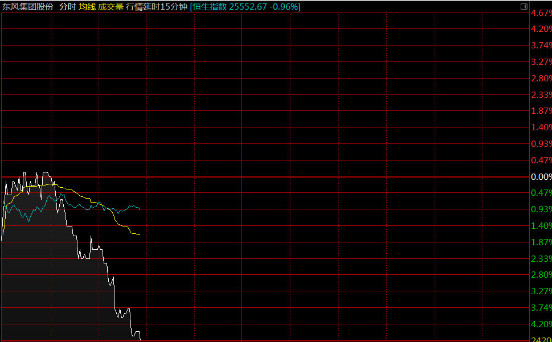Screen dimensions: 552x342
Task: Select the white 0.00% baseline axis label
Action: pos(541,177)
